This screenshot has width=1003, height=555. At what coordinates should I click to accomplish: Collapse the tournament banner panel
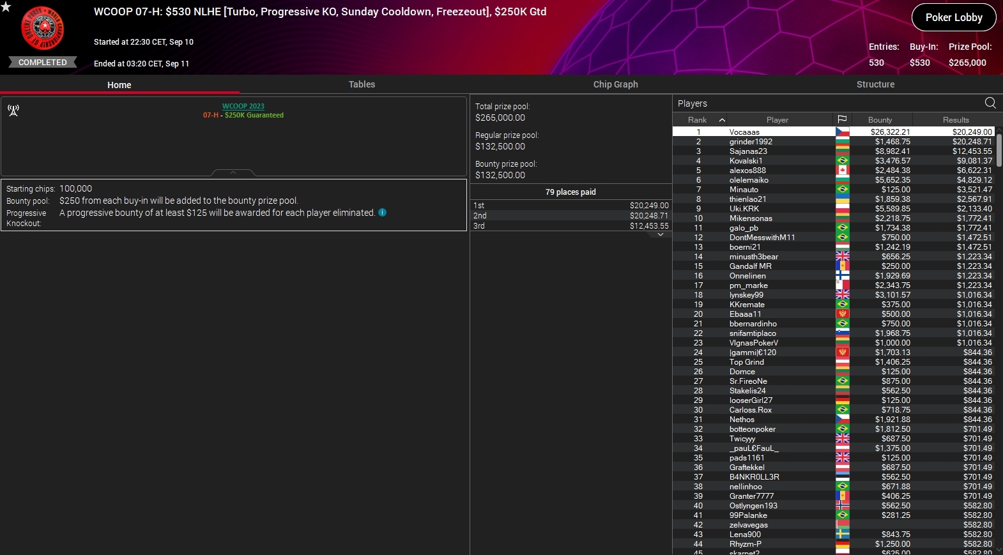pyautogui.click(x=233, y=172)
